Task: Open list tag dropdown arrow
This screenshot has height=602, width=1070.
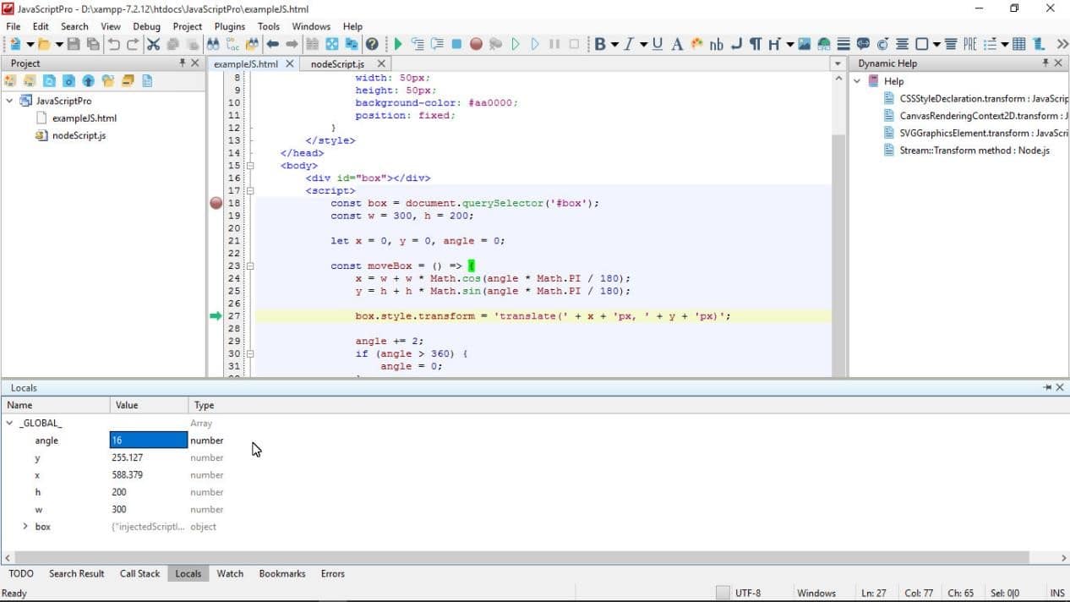Action: [1005, 44]
